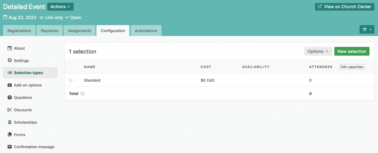Click the Forms document icon
Screen dimensions: 378x153
point(10,135)
